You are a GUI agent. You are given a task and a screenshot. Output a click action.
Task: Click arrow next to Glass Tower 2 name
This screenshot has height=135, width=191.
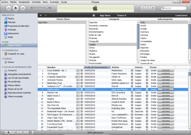[x=81, y=96]
